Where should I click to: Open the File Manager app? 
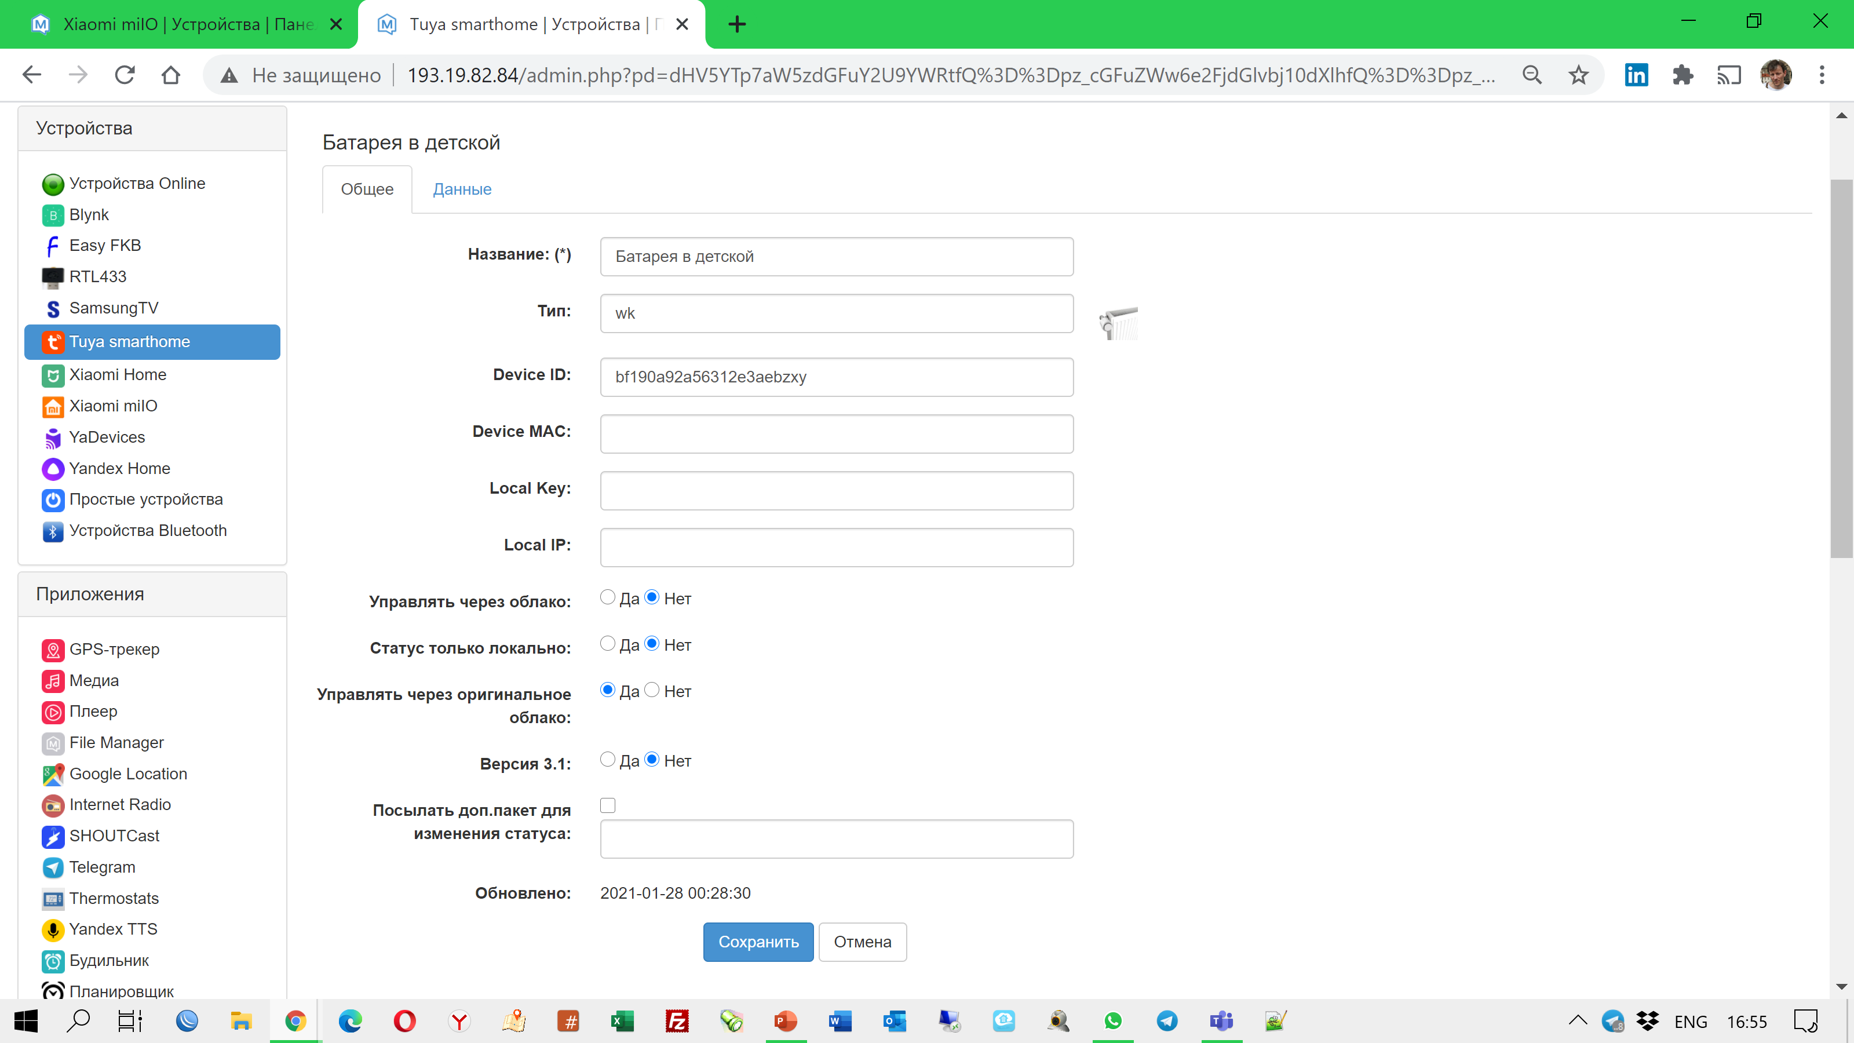click(115, 742)
